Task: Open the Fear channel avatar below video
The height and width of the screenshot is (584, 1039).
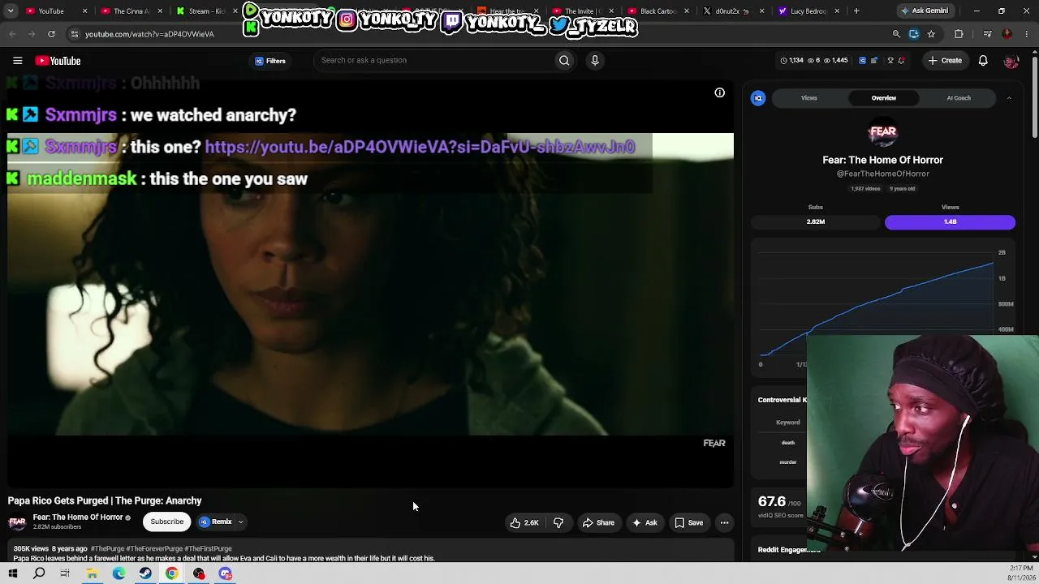Action: 17,522
